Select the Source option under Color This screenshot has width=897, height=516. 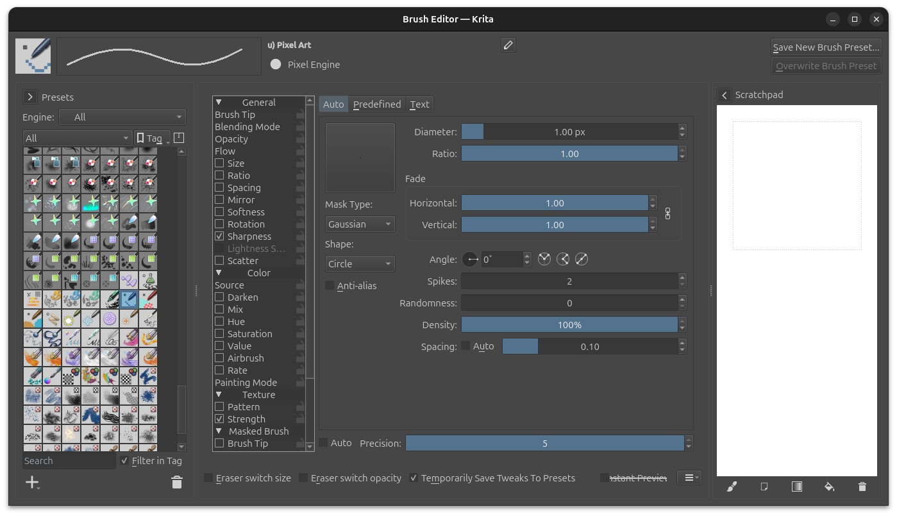pos(230,285)
